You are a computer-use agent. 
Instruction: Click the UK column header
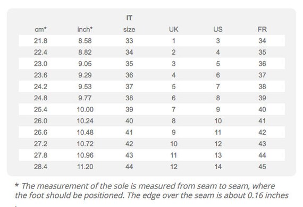tap(174, 30)
